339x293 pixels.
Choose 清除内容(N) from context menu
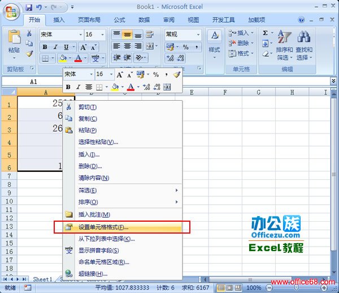(x=122, y=178)
